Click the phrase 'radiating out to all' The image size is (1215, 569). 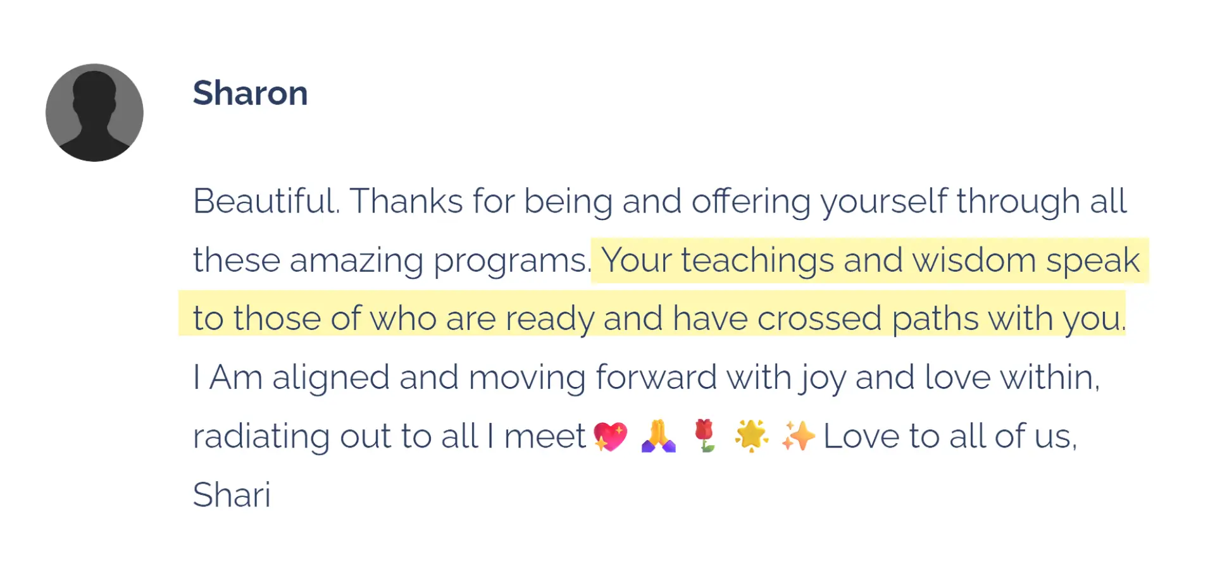(335, 436)
